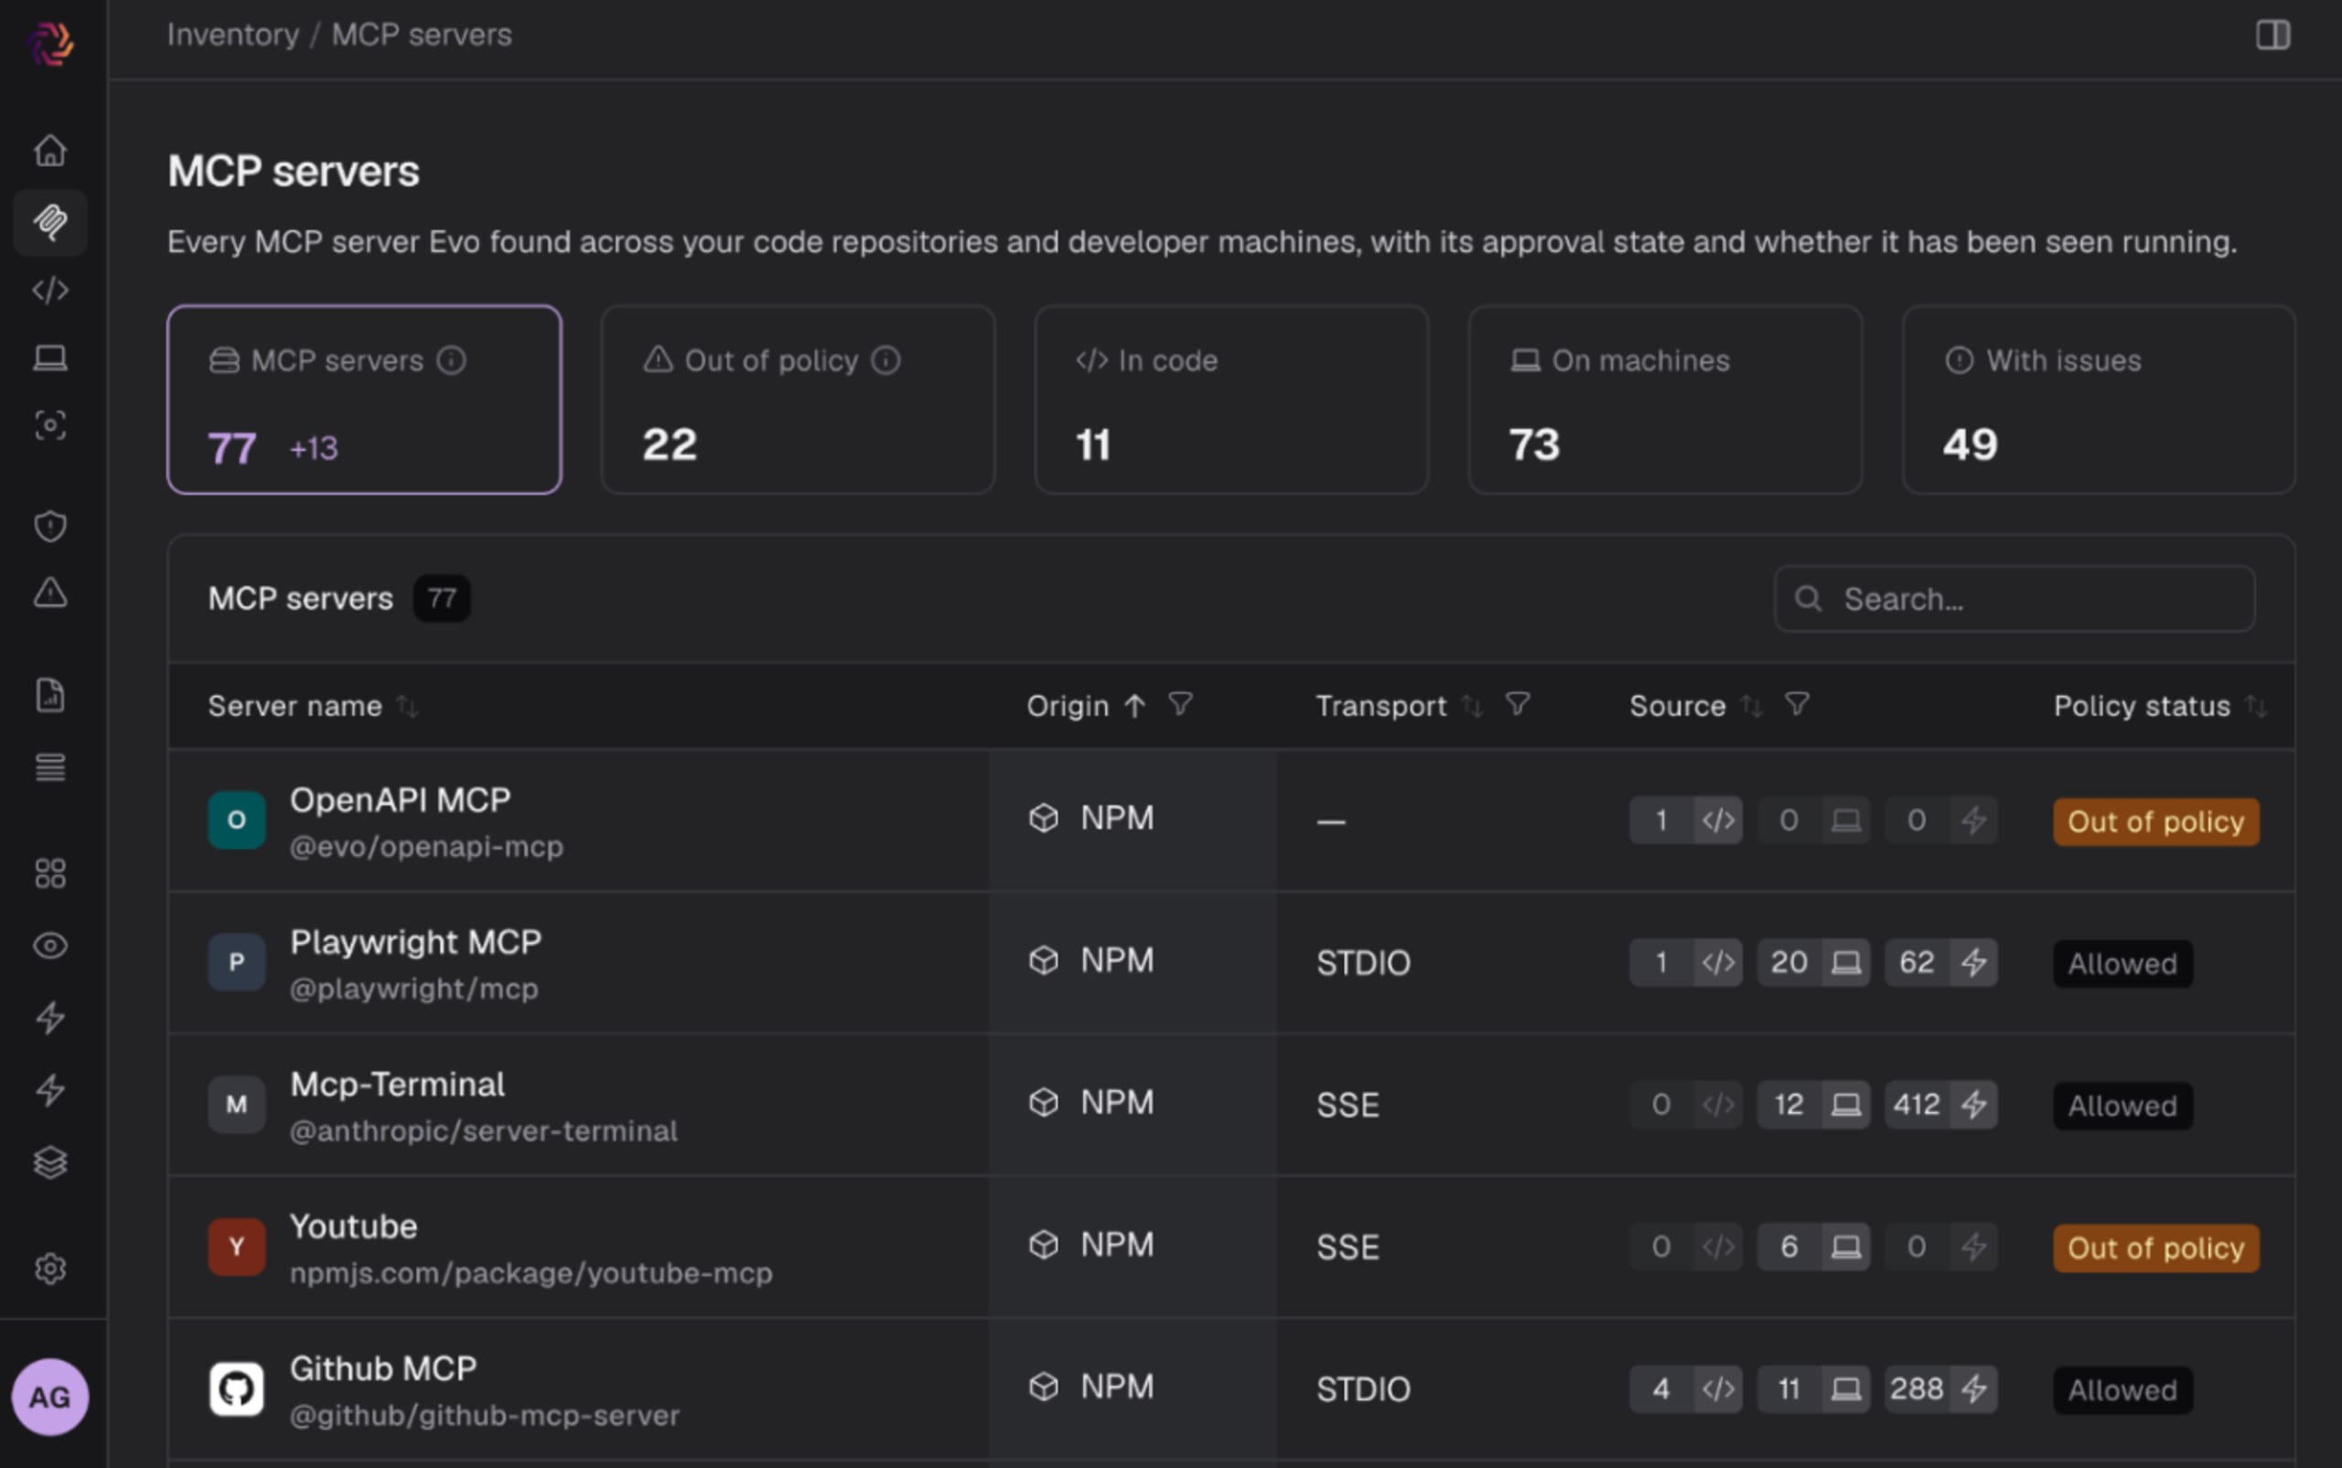The width and height of the screenshot is (2342, 1468).
Task: Click the Playwright MCP P avatar
Action: point(236,961)
